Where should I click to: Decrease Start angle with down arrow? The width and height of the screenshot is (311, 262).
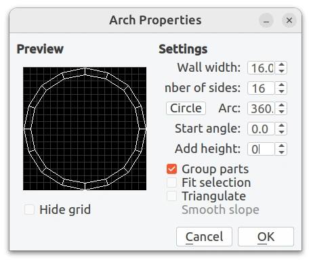[281, 132]
